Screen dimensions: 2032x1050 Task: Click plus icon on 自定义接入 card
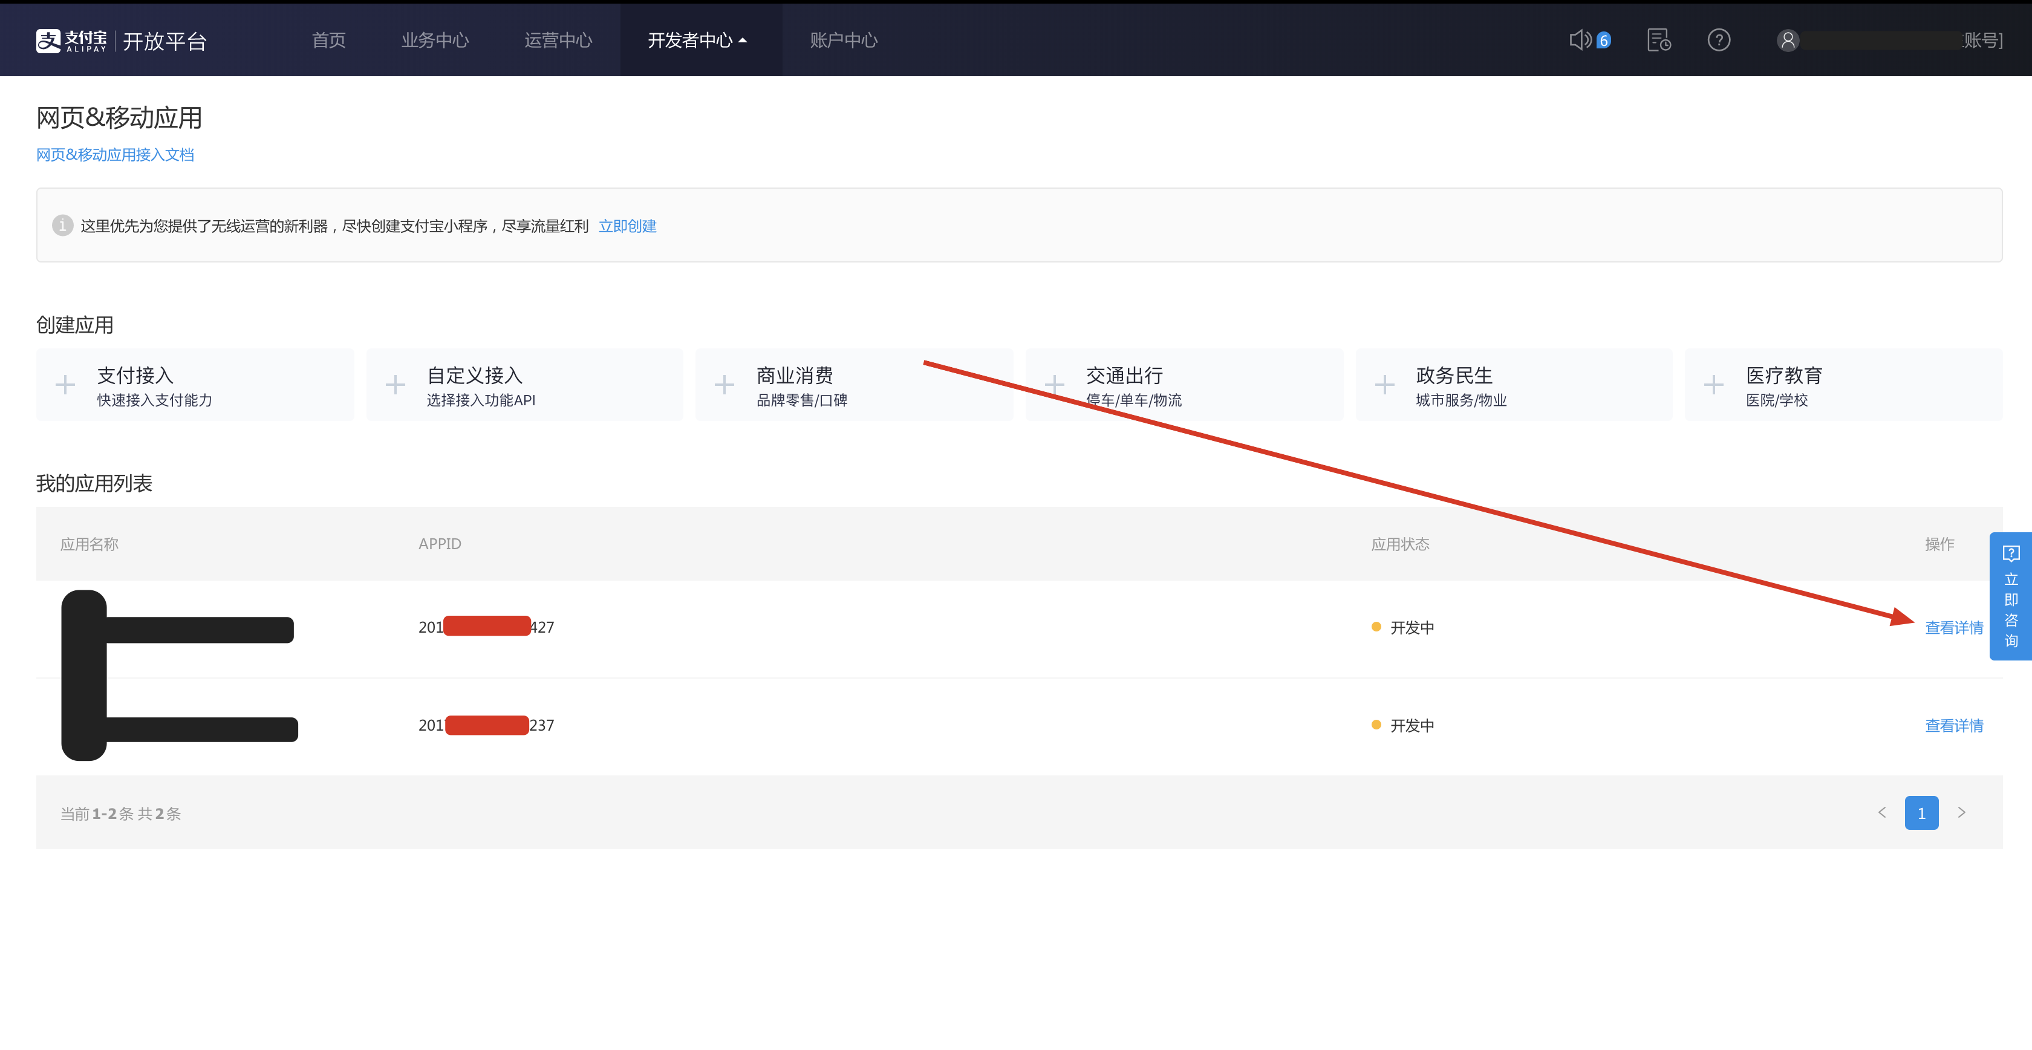395,385
